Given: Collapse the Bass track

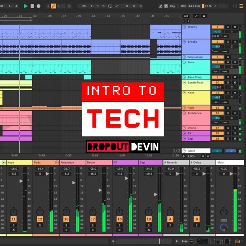Looking at the screenshot, I should [184, 62].
